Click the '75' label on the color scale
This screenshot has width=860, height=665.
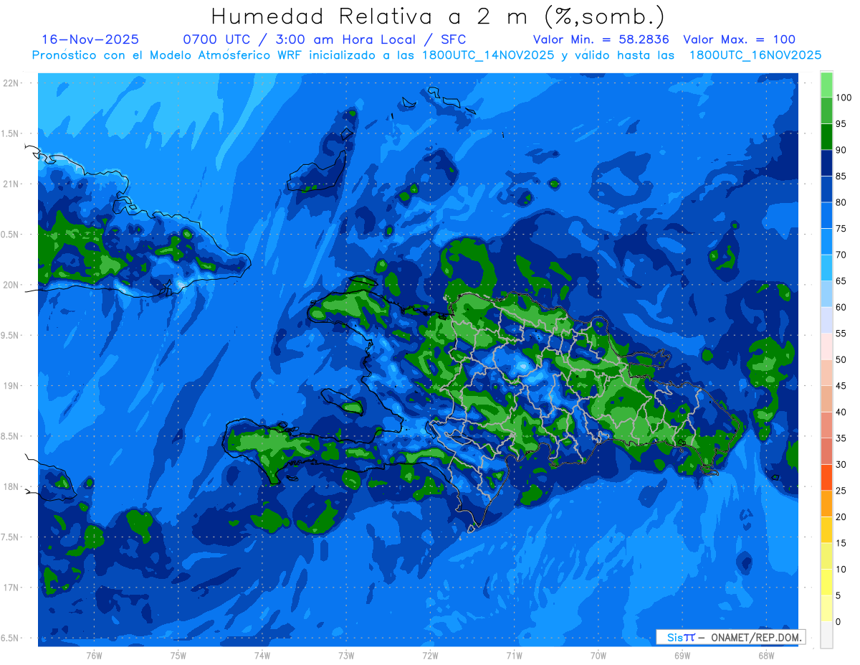pos(841,229)
